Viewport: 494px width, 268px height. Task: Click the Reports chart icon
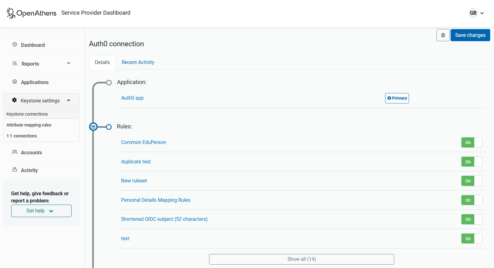click(15, 63)
